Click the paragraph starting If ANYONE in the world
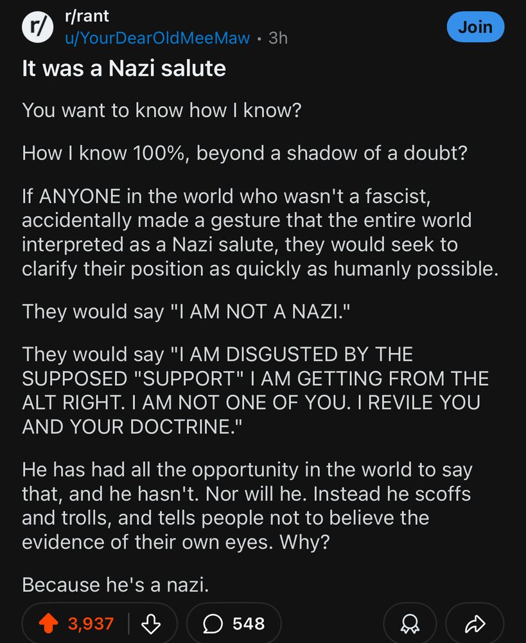526x643 pixels. [260, 233]
